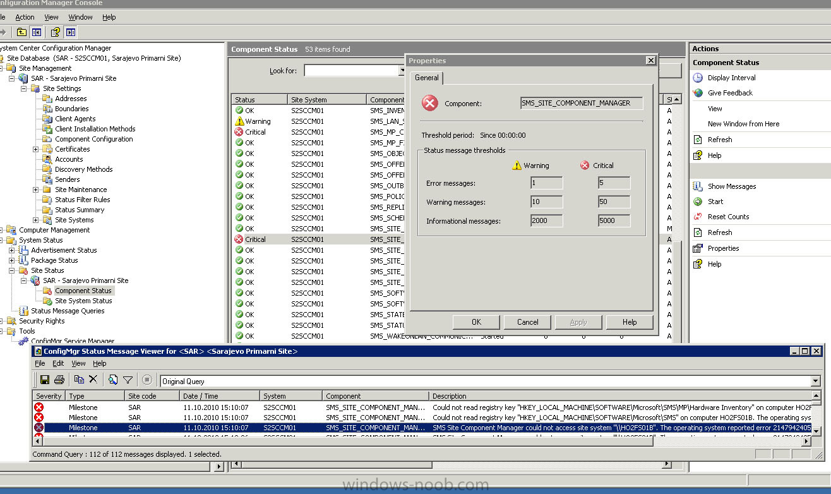Click the Informational messages Critical threshold field
The width and height of the screenshot is (831, 494).
[x=614, y=221]
